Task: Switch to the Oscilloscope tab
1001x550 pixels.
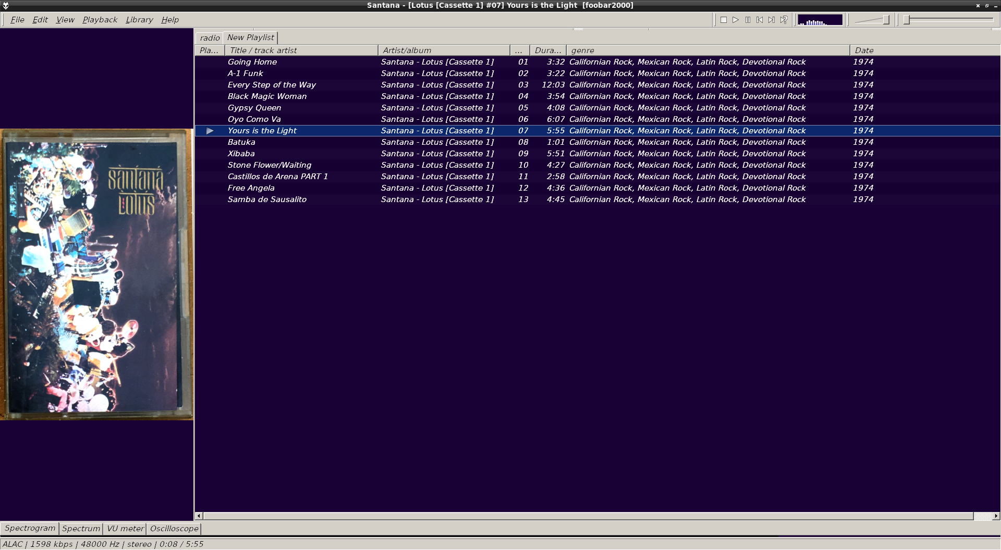Action: tap(174, 529)
